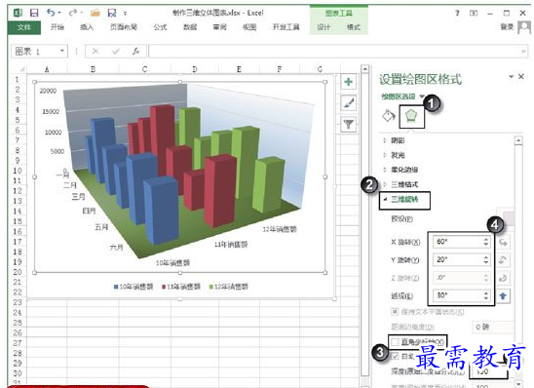Select row header 25
The width and height of the screenshot is (534, 388).
[x=17, y=323]
